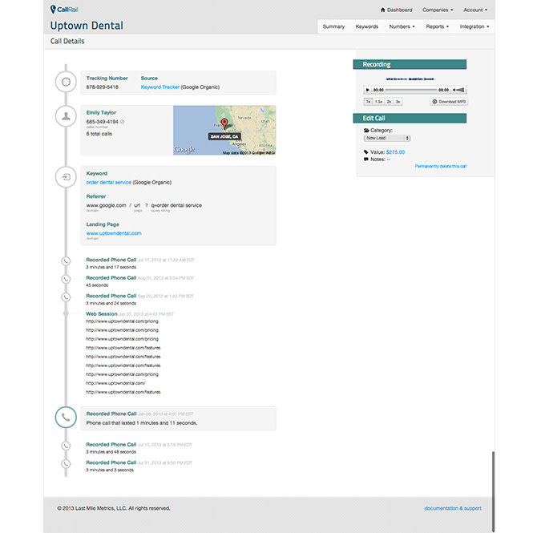The height and width of the screenshot is (533, 533).
Task: Click the page vertical scrollbar
Action: [x=493, y=491]
